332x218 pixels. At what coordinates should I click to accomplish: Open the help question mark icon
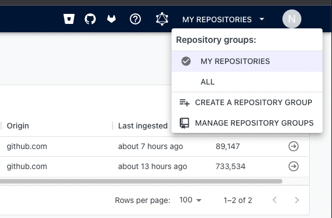pyautogui.click(x=135, y=19)
